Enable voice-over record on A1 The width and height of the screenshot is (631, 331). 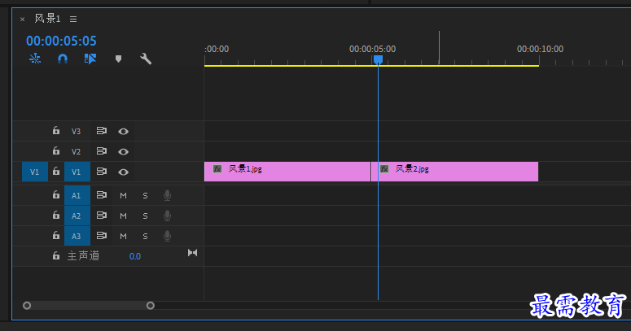click(x=168, y=195)
